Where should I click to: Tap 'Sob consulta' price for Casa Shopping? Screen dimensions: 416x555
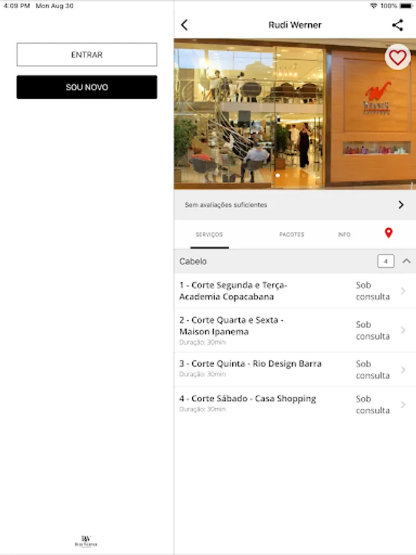pos(372,404)
